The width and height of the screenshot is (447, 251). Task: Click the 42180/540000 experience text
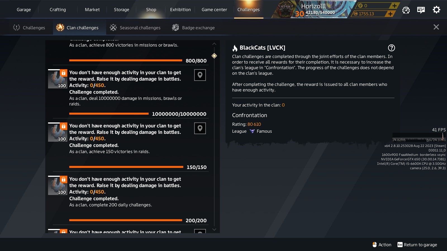click(x=320, y=13)
